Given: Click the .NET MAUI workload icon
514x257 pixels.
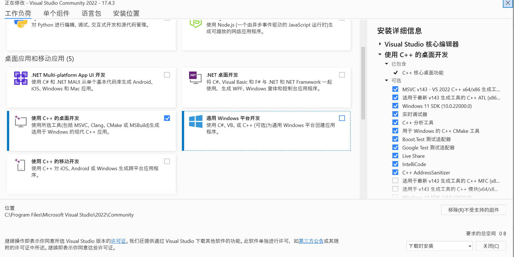Looking at the screenshot, I should click(21, 78).
